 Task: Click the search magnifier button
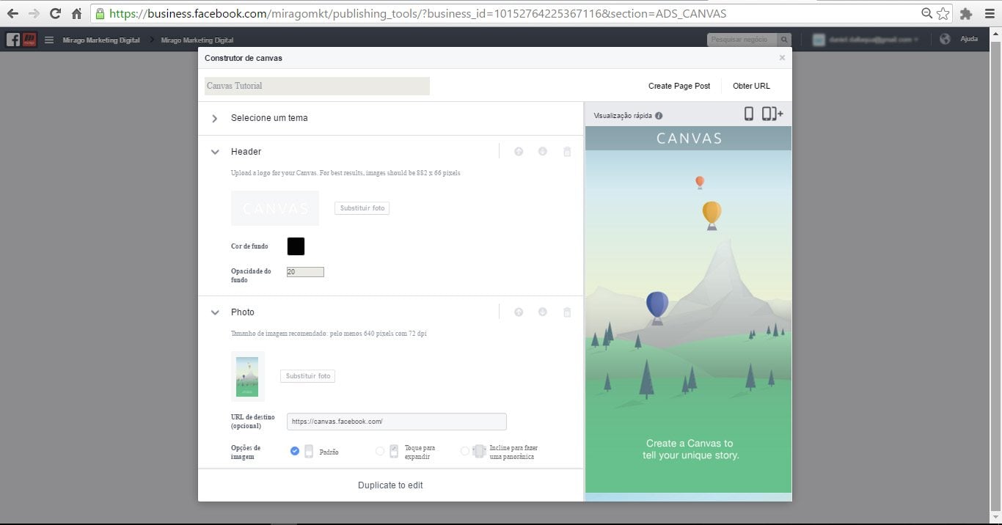785,40
